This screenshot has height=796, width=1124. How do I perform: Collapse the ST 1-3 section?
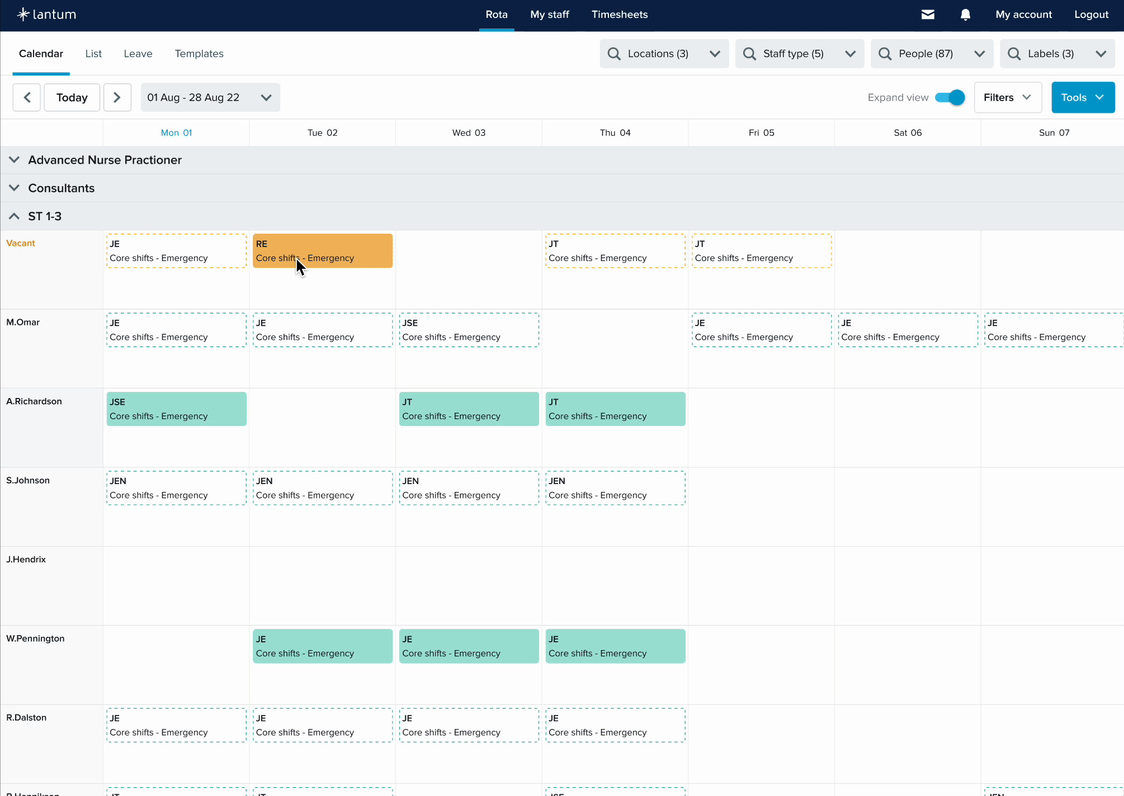tap(14, 216)
